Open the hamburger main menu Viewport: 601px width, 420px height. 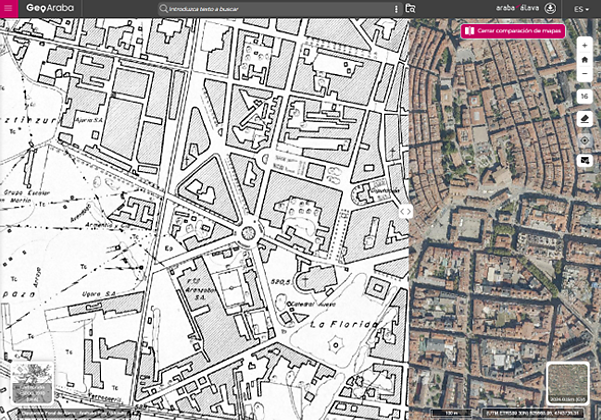click(9, 8)
